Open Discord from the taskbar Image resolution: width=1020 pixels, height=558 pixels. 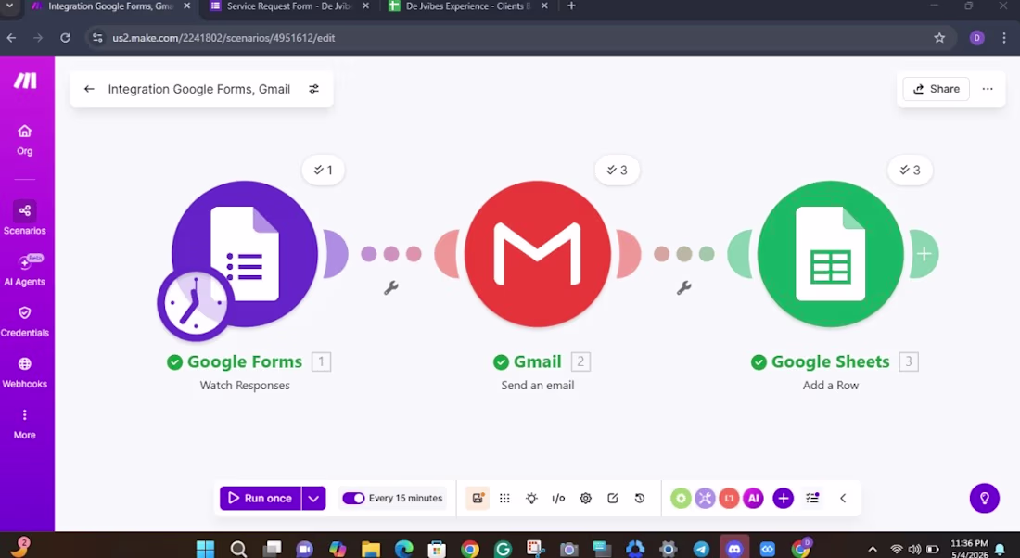734,549
